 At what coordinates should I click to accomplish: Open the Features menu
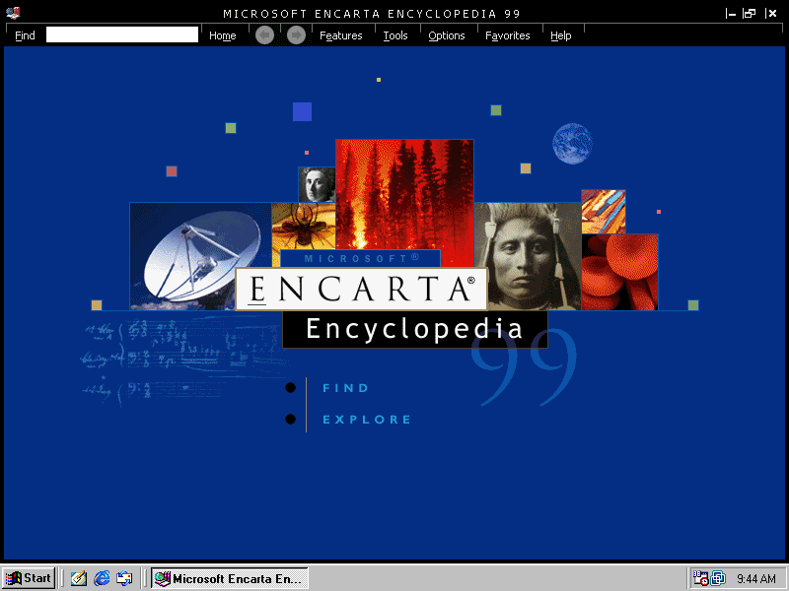[340, 34]
